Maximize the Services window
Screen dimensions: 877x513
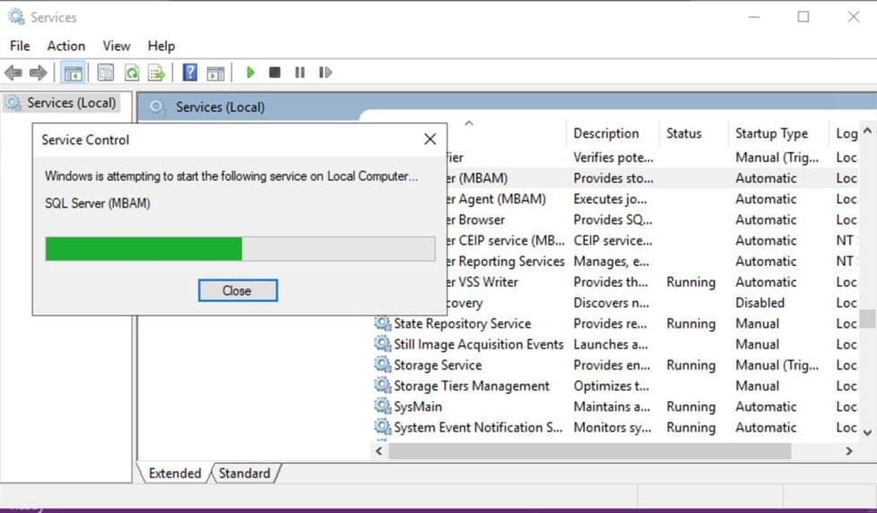[803, 17]
